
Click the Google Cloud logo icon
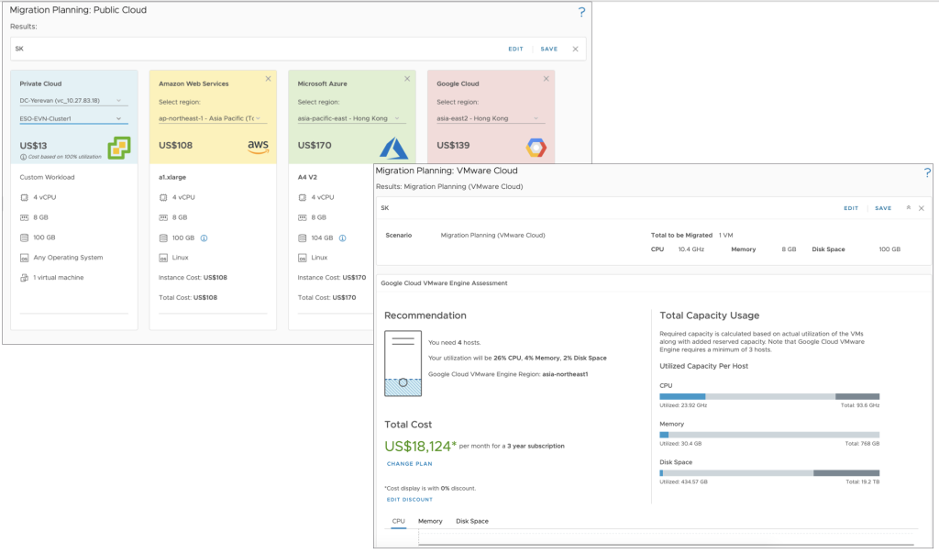pos(536,147)
